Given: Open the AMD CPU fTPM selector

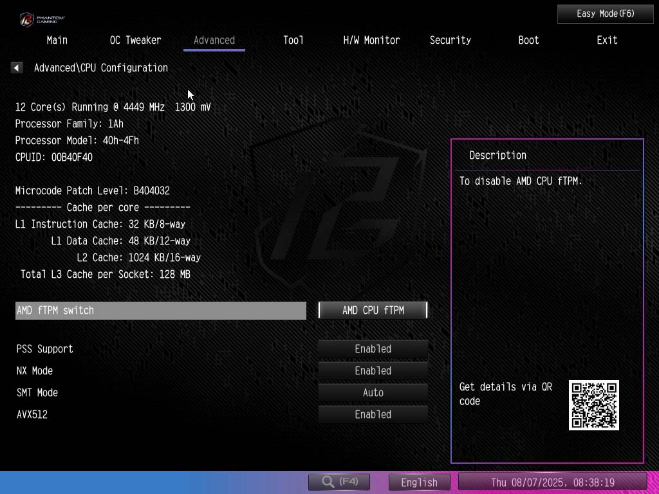Looking at the screenshot, I should (x=373, y=310).
